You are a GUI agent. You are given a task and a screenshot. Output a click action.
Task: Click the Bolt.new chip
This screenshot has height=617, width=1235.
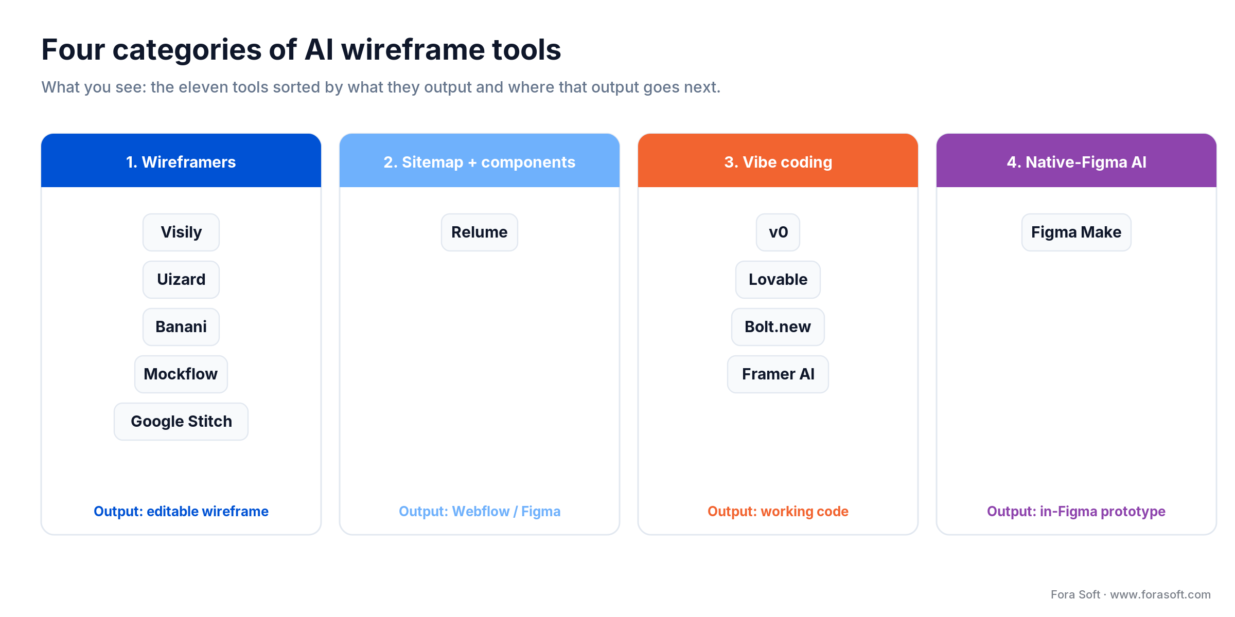pos(778,327)
